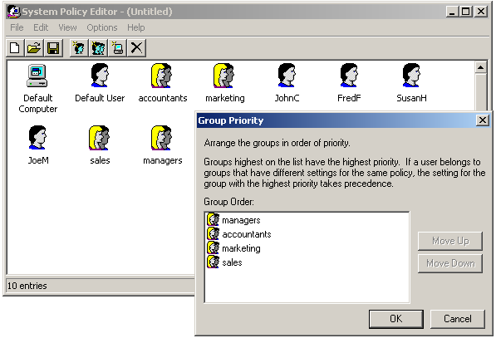Select the Default Computer icon
Image resolution: width=496 pixels, height=338 pixels.
tap(37, 76)
